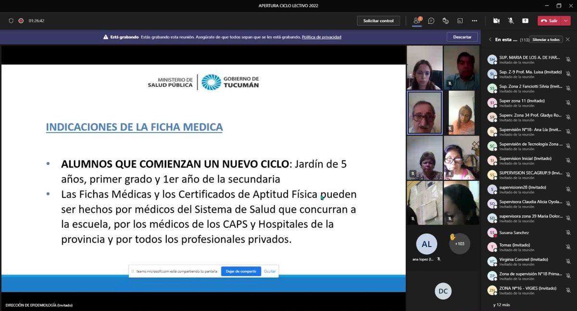Screen dimensions: 577x311
Task: Collapse participants panel with back chevron
Action: point(490,39)
